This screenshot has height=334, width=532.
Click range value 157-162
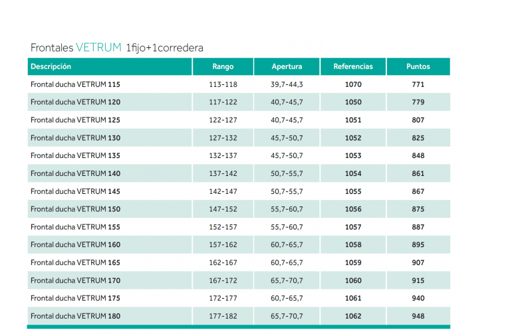pos(223,244)
